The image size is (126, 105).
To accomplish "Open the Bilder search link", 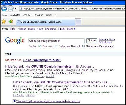I will point(13,29).
